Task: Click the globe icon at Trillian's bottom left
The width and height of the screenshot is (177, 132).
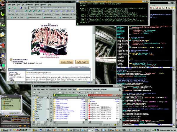Action: point(2,113)
